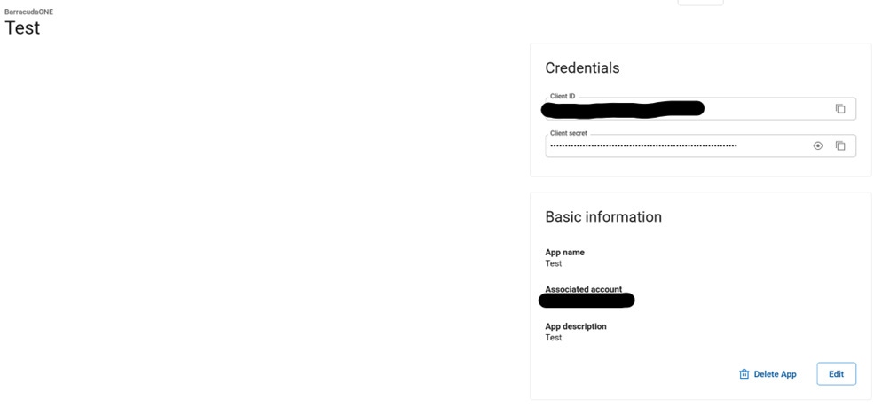Image resolution: width=874 pixels, height=407 pixels.
Task: Go to the BarracudaONE breadcrumb
Action: coord(28,12)
